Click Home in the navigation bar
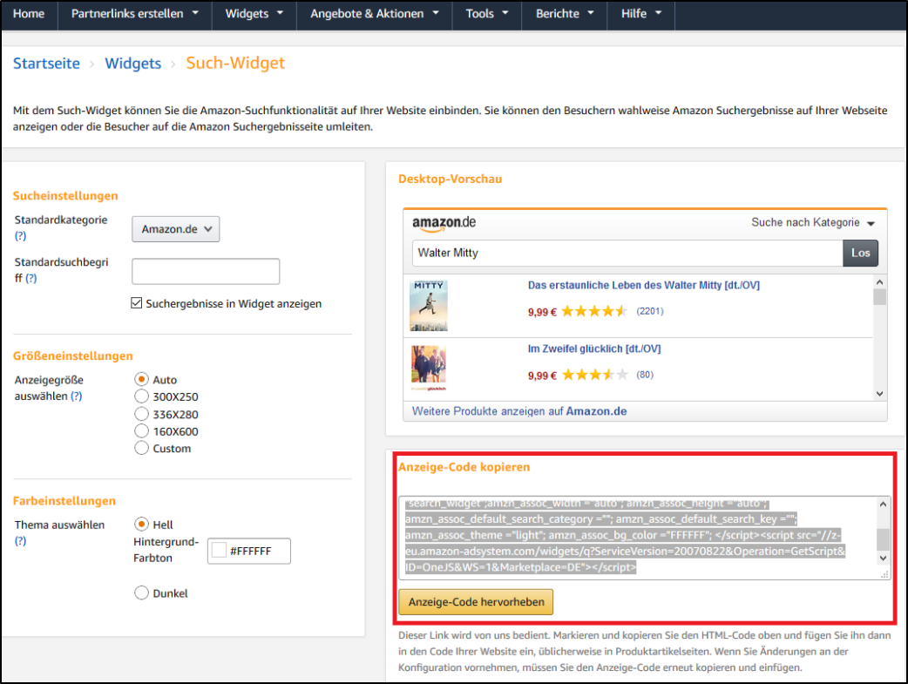 coord(29,14)
